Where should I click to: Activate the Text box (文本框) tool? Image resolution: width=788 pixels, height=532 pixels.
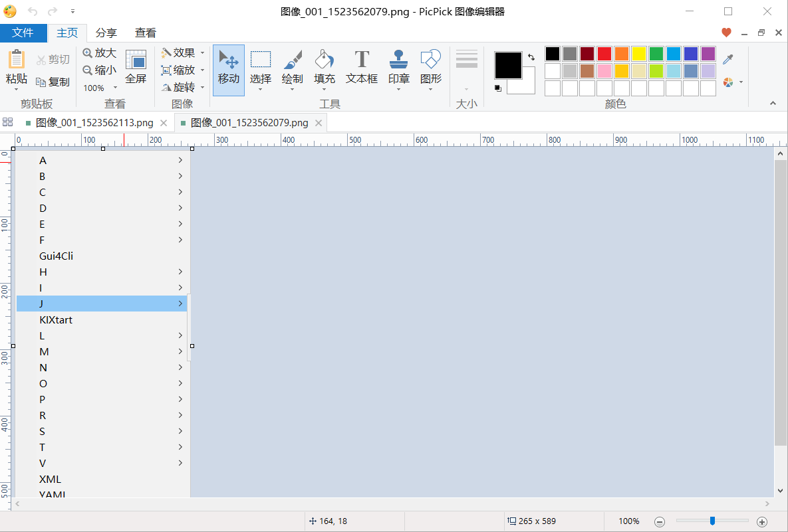(361, 69)
